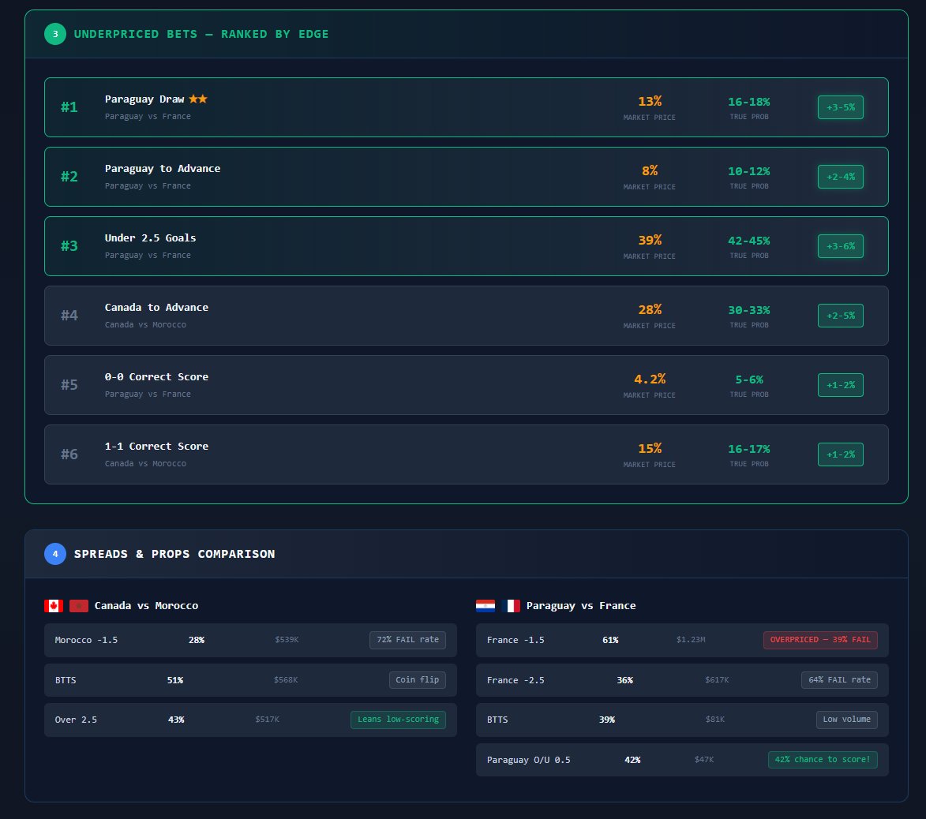
Task: Click the OVERPRICED – 39% FAIL tag
Action: click(820, 640)
